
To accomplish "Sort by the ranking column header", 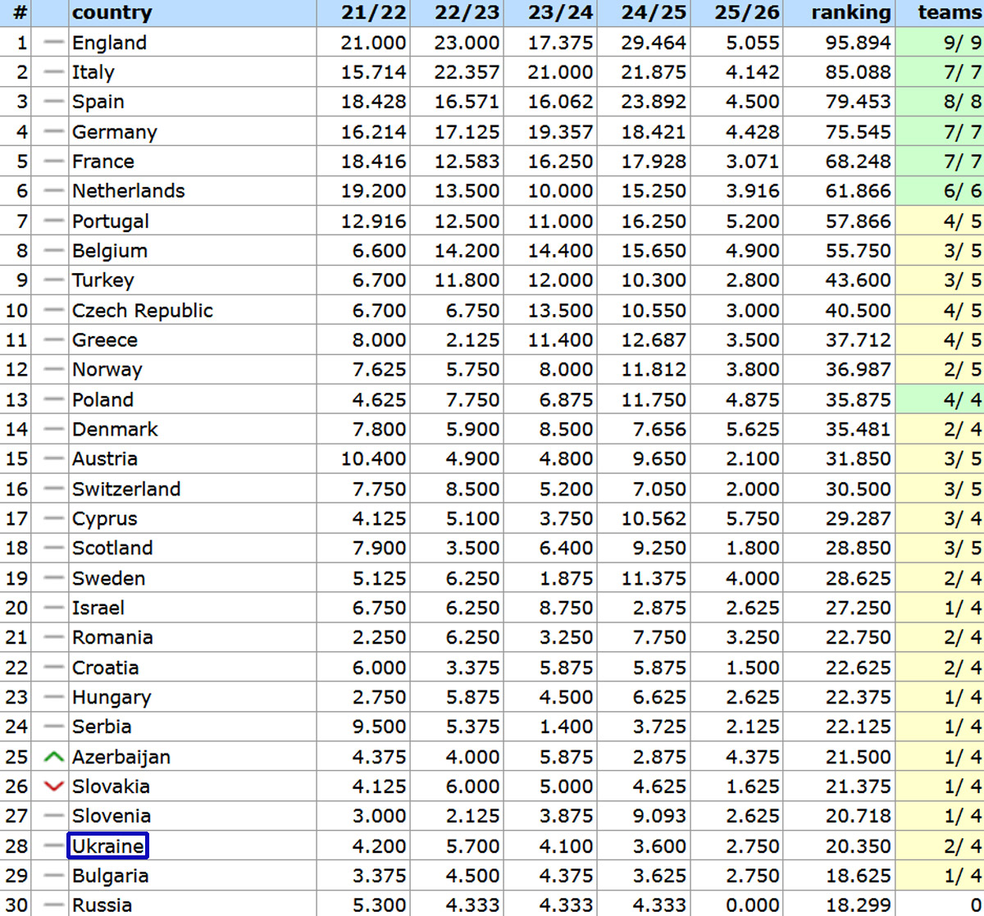I will click(850, 13).
